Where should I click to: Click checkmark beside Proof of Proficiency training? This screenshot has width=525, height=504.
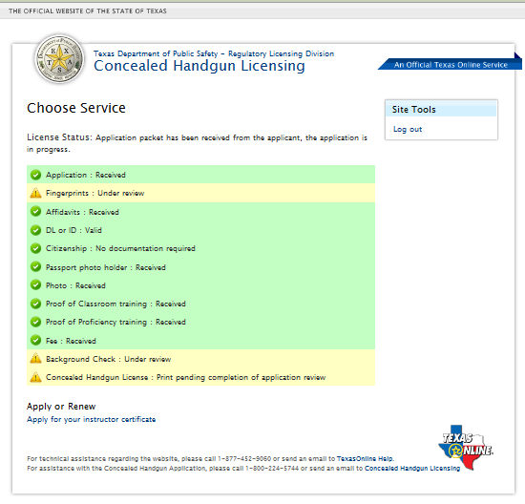(x=35, y=322)
